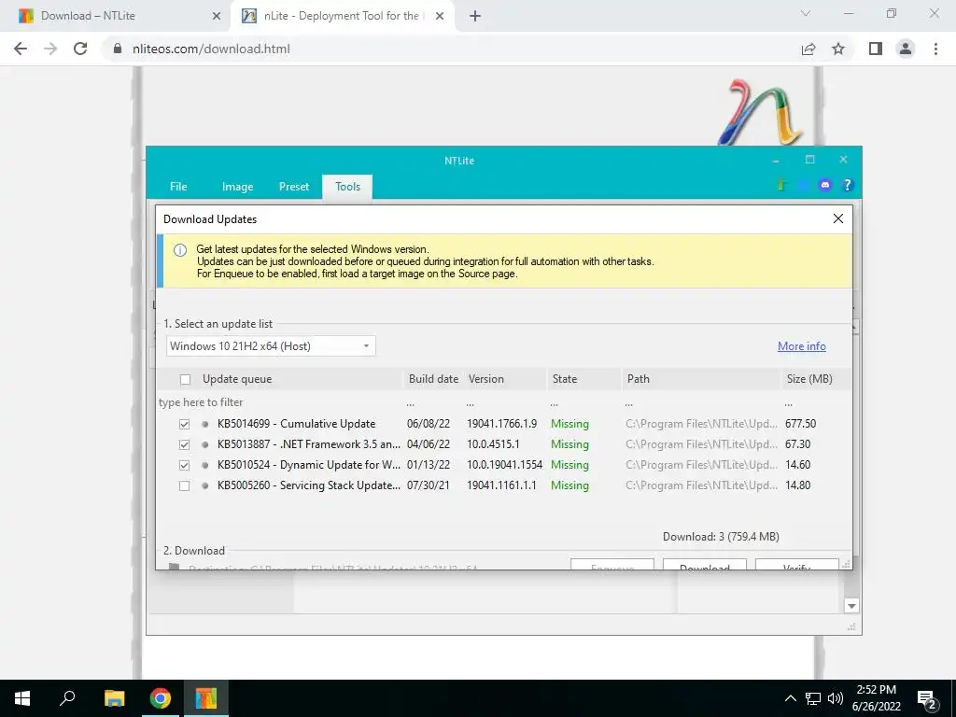Open the File menu in NTLite
The image size is (956, 717).
tap(178, 187)
